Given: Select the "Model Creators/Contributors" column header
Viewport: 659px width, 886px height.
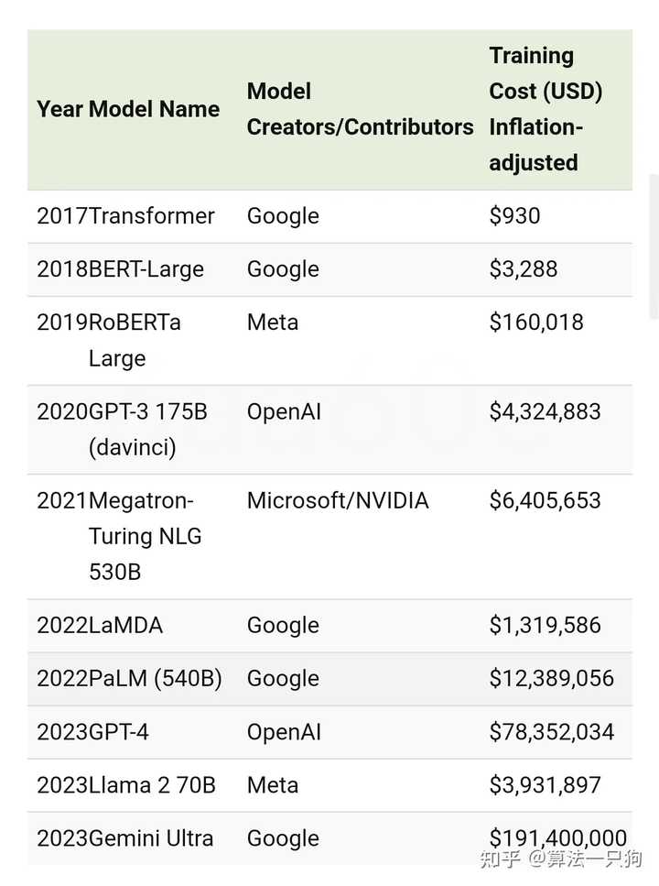Looking at the screenshot, I should click(x=360, y=109).
